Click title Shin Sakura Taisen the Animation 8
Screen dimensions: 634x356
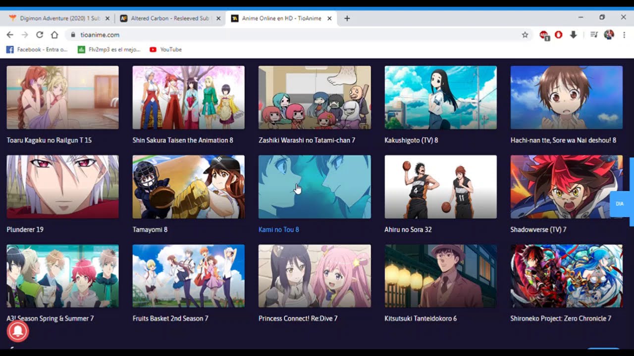click(183, 140)
